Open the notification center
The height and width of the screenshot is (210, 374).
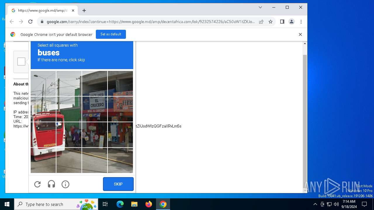point(364,204)
